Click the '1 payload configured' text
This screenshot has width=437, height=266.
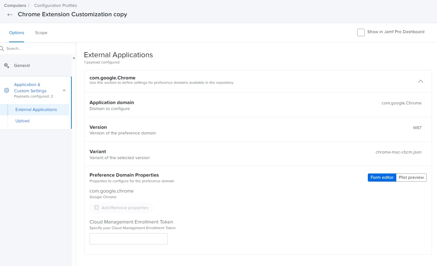(x=102, y=62)
